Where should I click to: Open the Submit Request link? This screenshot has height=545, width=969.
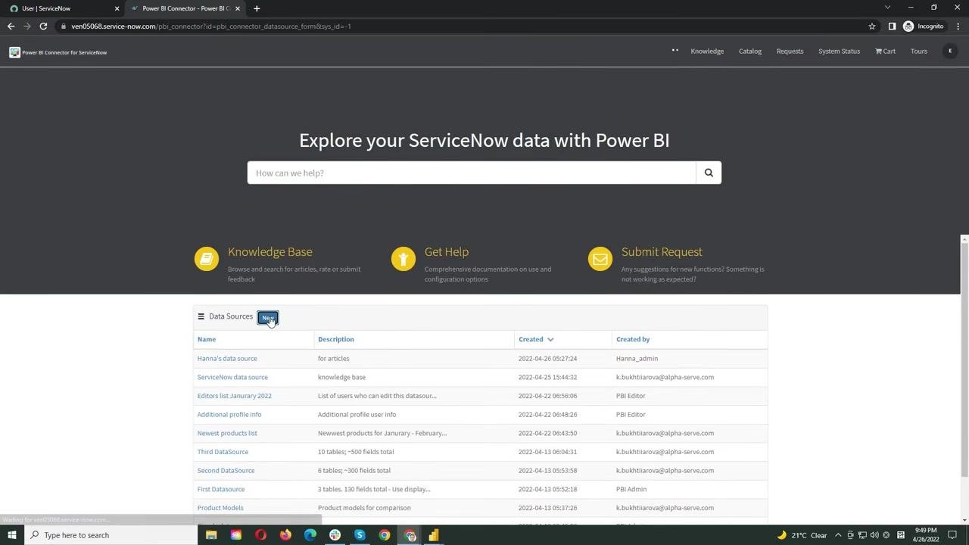[662, 252]
